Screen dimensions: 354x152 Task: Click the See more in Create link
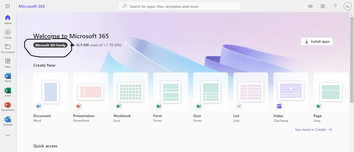click(x=313, y=130)
